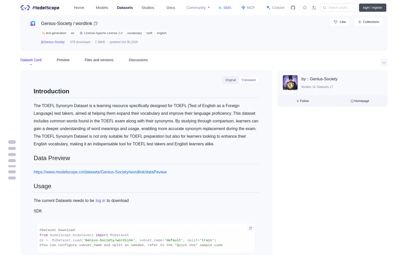408x255 pixels.
Task: Click the toefl tag
Action: 149,33
